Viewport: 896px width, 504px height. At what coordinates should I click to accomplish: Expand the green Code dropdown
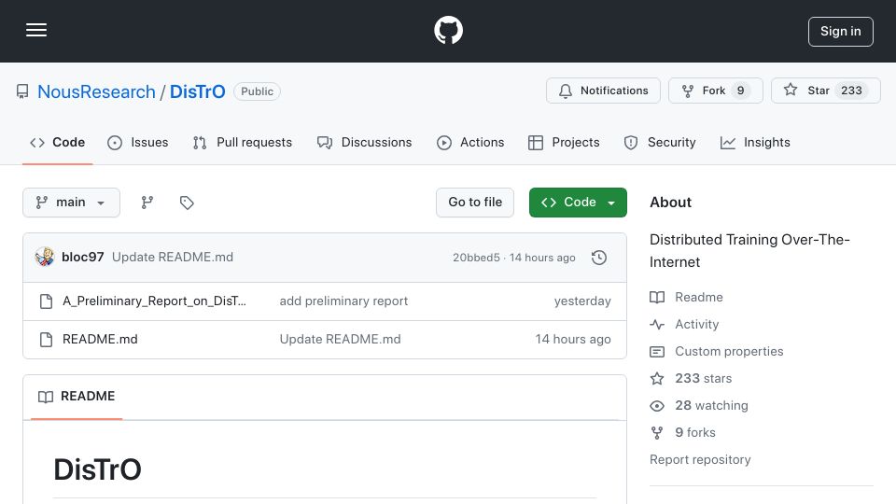tap(578, 203)
